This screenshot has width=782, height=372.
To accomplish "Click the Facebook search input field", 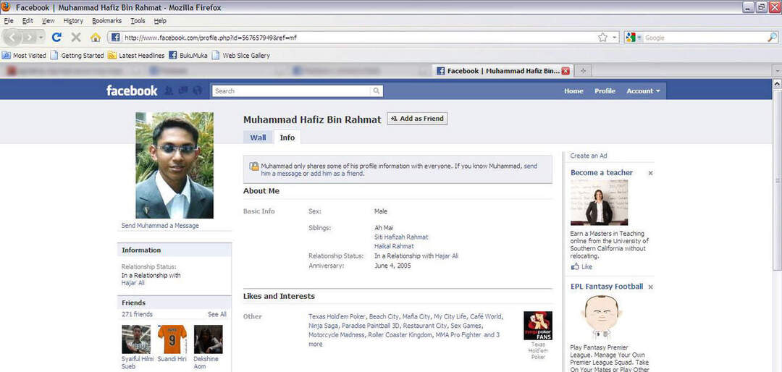I will pyautogui.click(x=291, y=91).
